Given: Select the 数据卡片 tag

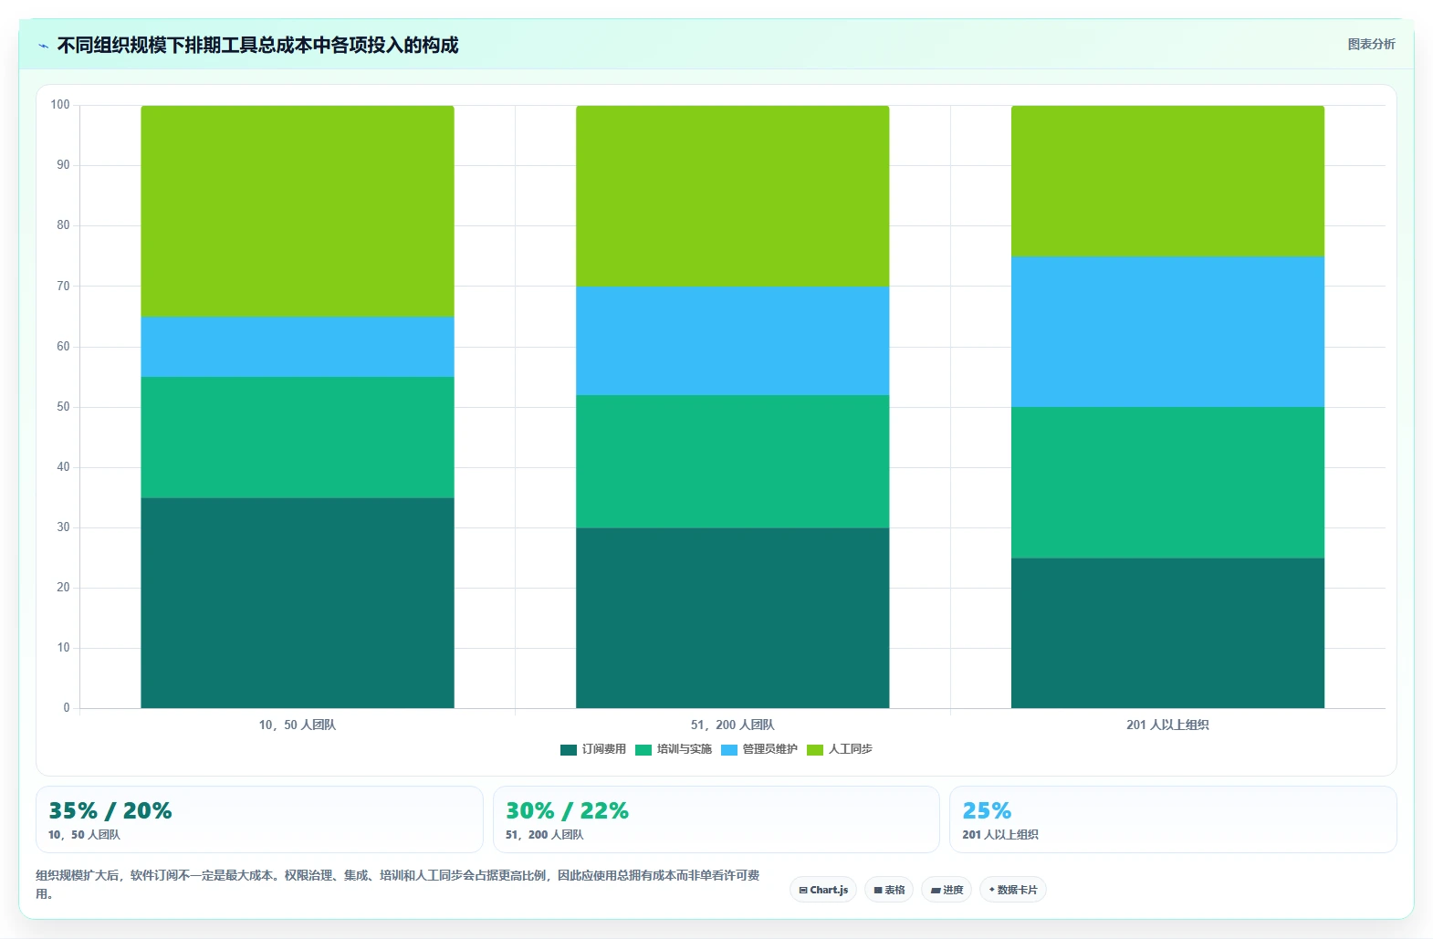Looking at the screenshot, I should click(1013, 890).
